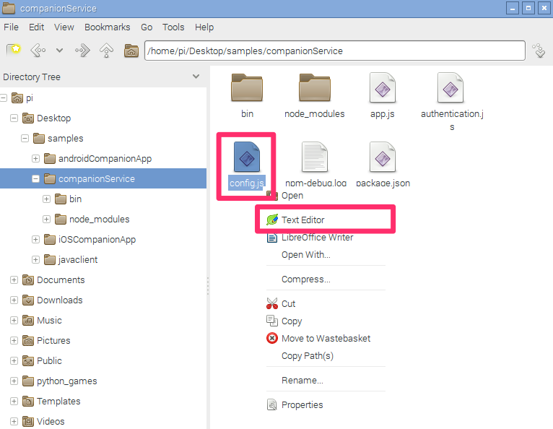Click the new folder toolbar icon
This screenshot has height=429, width=553.
(x=14, y=51)
